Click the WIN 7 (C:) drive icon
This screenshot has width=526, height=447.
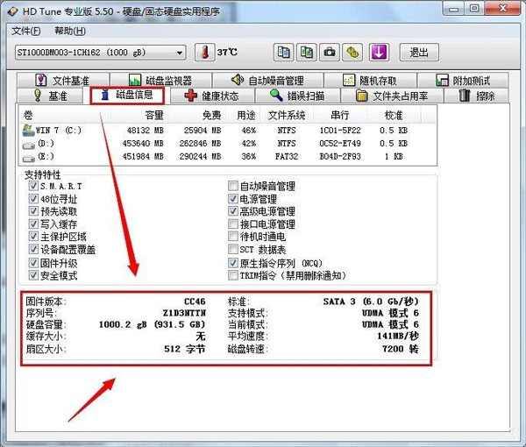(29, 130)
